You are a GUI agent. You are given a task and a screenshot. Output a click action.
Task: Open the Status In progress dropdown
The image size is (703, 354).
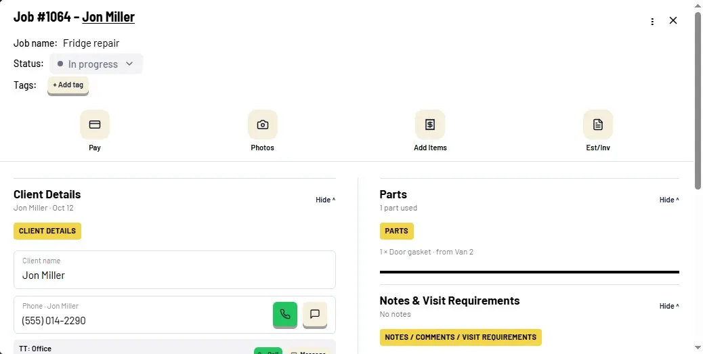pyautogui.click(x=96, y=64)
